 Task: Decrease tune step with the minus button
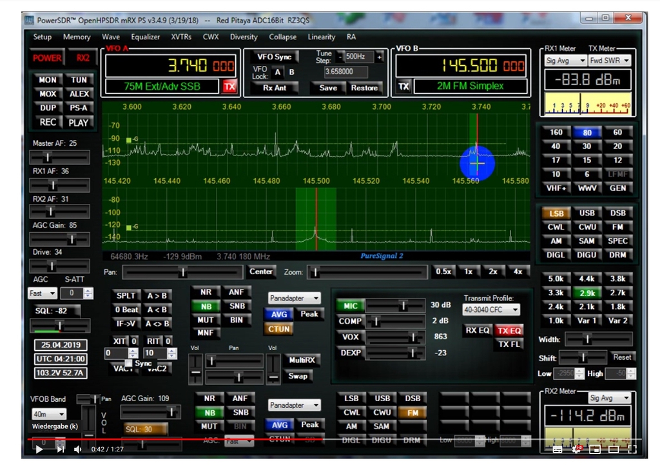[x=340, y=57]
